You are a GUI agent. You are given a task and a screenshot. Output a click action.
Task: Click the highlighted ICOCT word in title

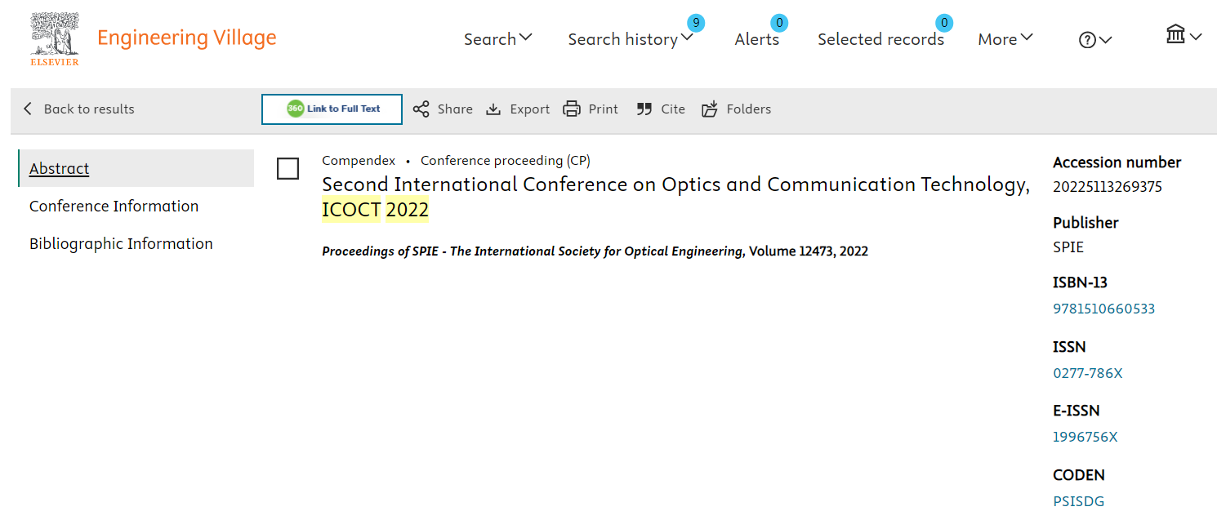point(351,210)
